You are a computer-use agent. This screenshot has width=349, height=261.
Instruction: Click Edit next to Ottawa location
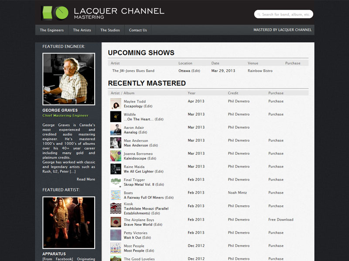pyautogui.click(x=195, y=70)
